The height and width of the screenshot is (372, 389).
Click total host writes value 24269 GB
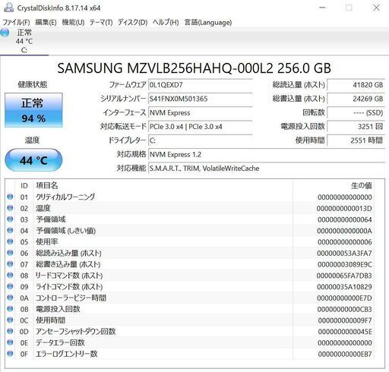(356, 99)
